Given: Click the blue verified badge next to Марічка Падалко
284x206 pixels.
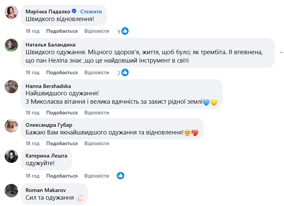Looking at the screenshot, I should pos(74,12).
